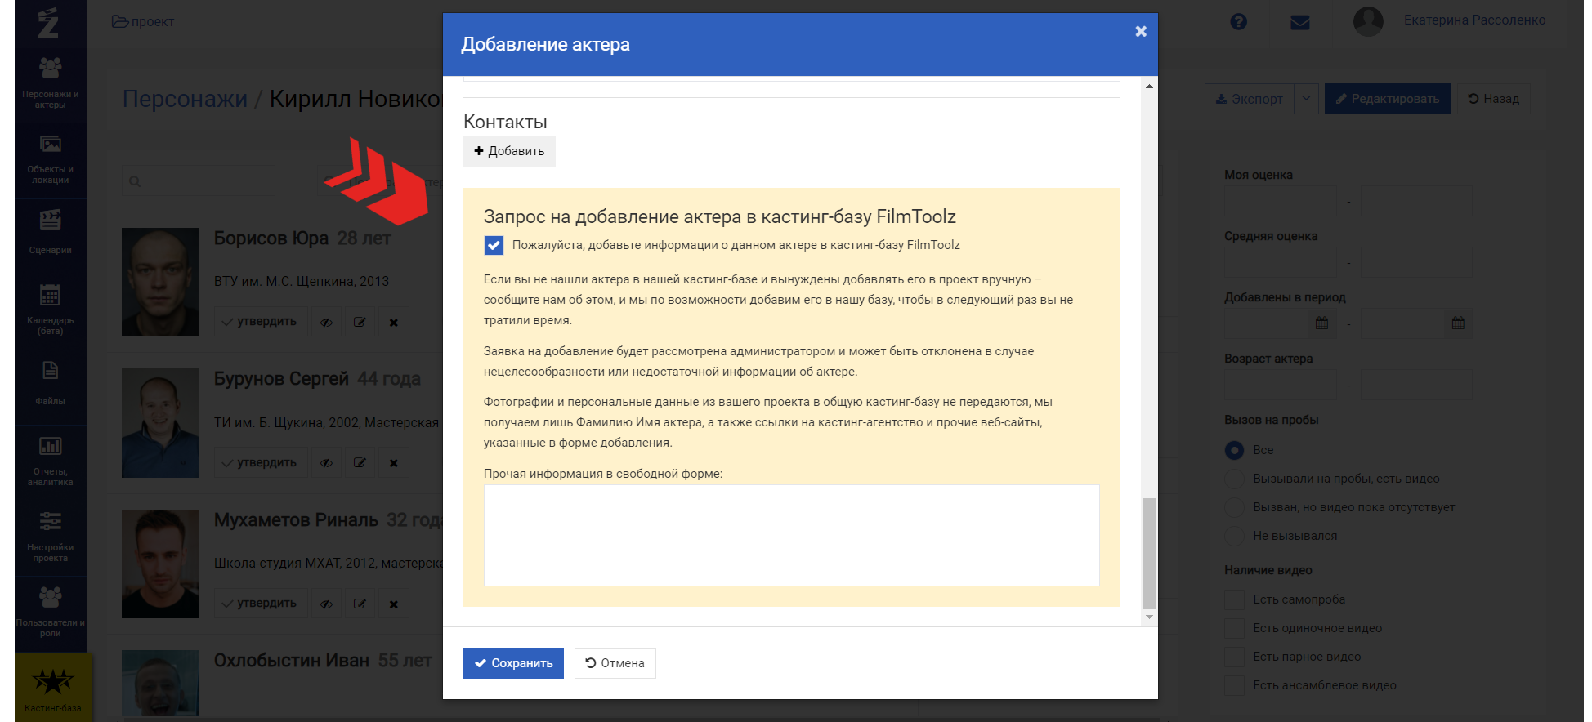Check Есть одиночное видео checkbox

1234,628
